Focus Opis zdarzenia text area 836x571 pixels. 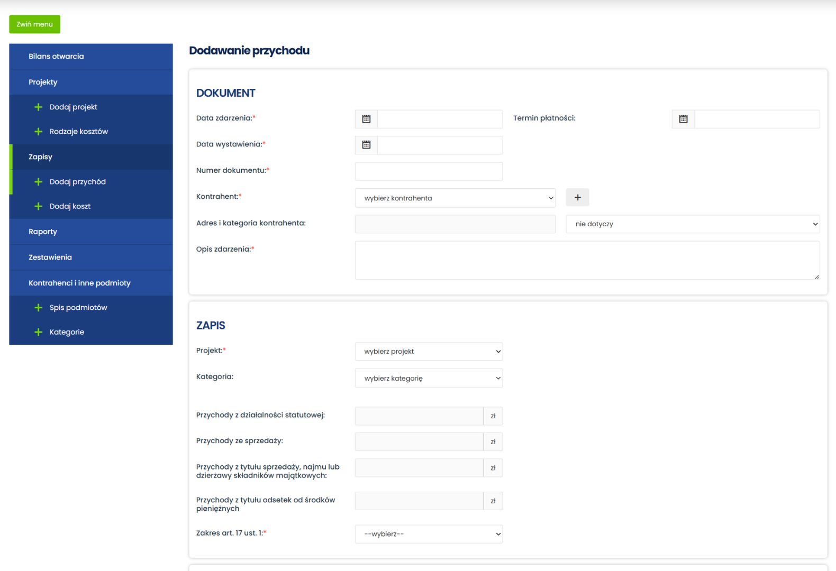(x=587, y=260)
